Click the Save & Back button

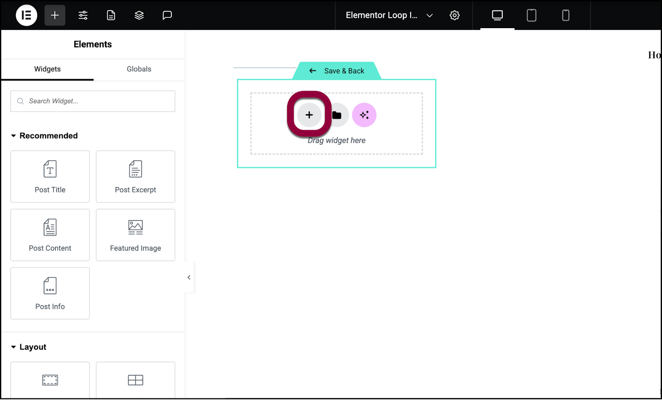coord(337,71)
